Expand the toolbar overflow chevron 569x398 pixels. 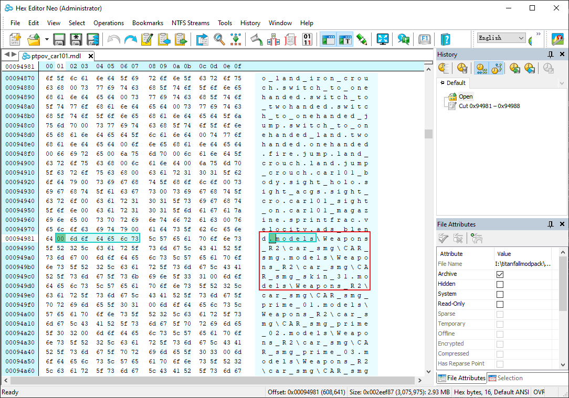pos(539,34)
